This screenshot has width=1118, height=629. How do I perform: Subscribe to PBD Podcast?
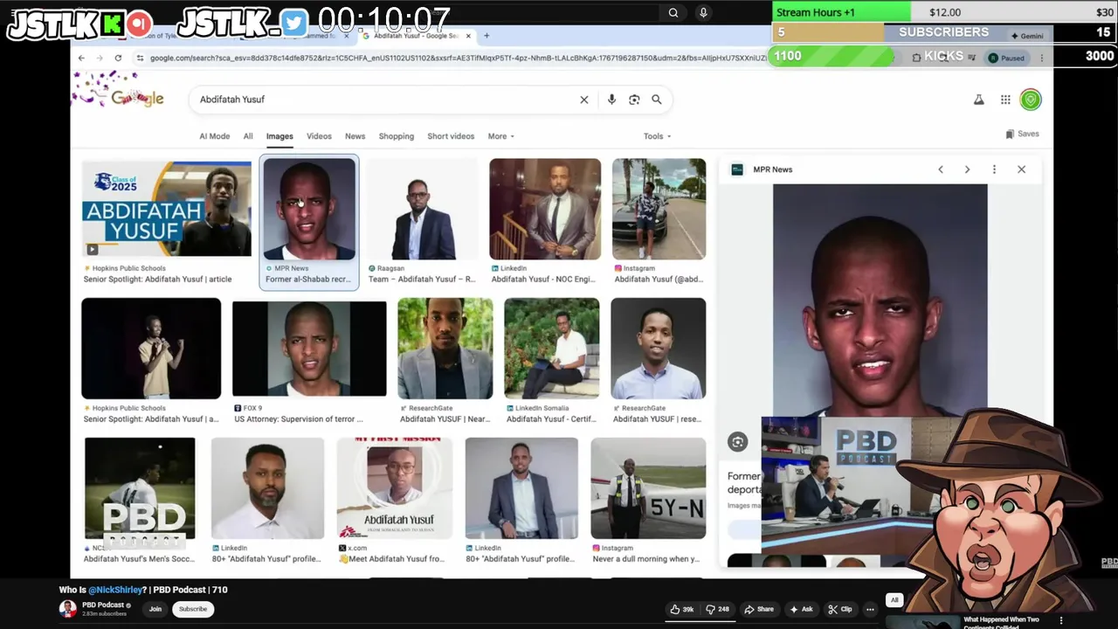[x=193, y=609]
